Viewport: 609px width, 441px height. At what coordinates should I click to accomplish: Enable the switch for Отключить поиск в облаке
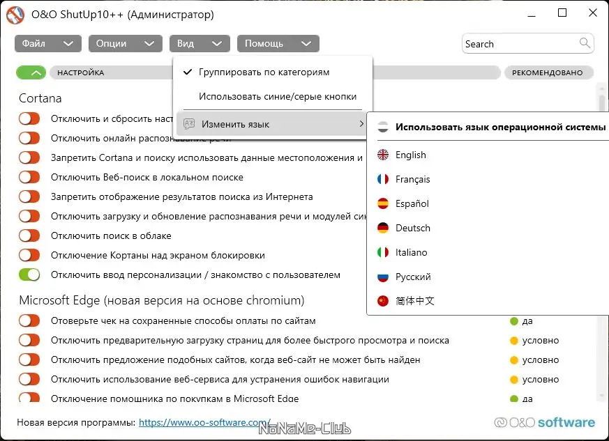click(x=28, y=235)
